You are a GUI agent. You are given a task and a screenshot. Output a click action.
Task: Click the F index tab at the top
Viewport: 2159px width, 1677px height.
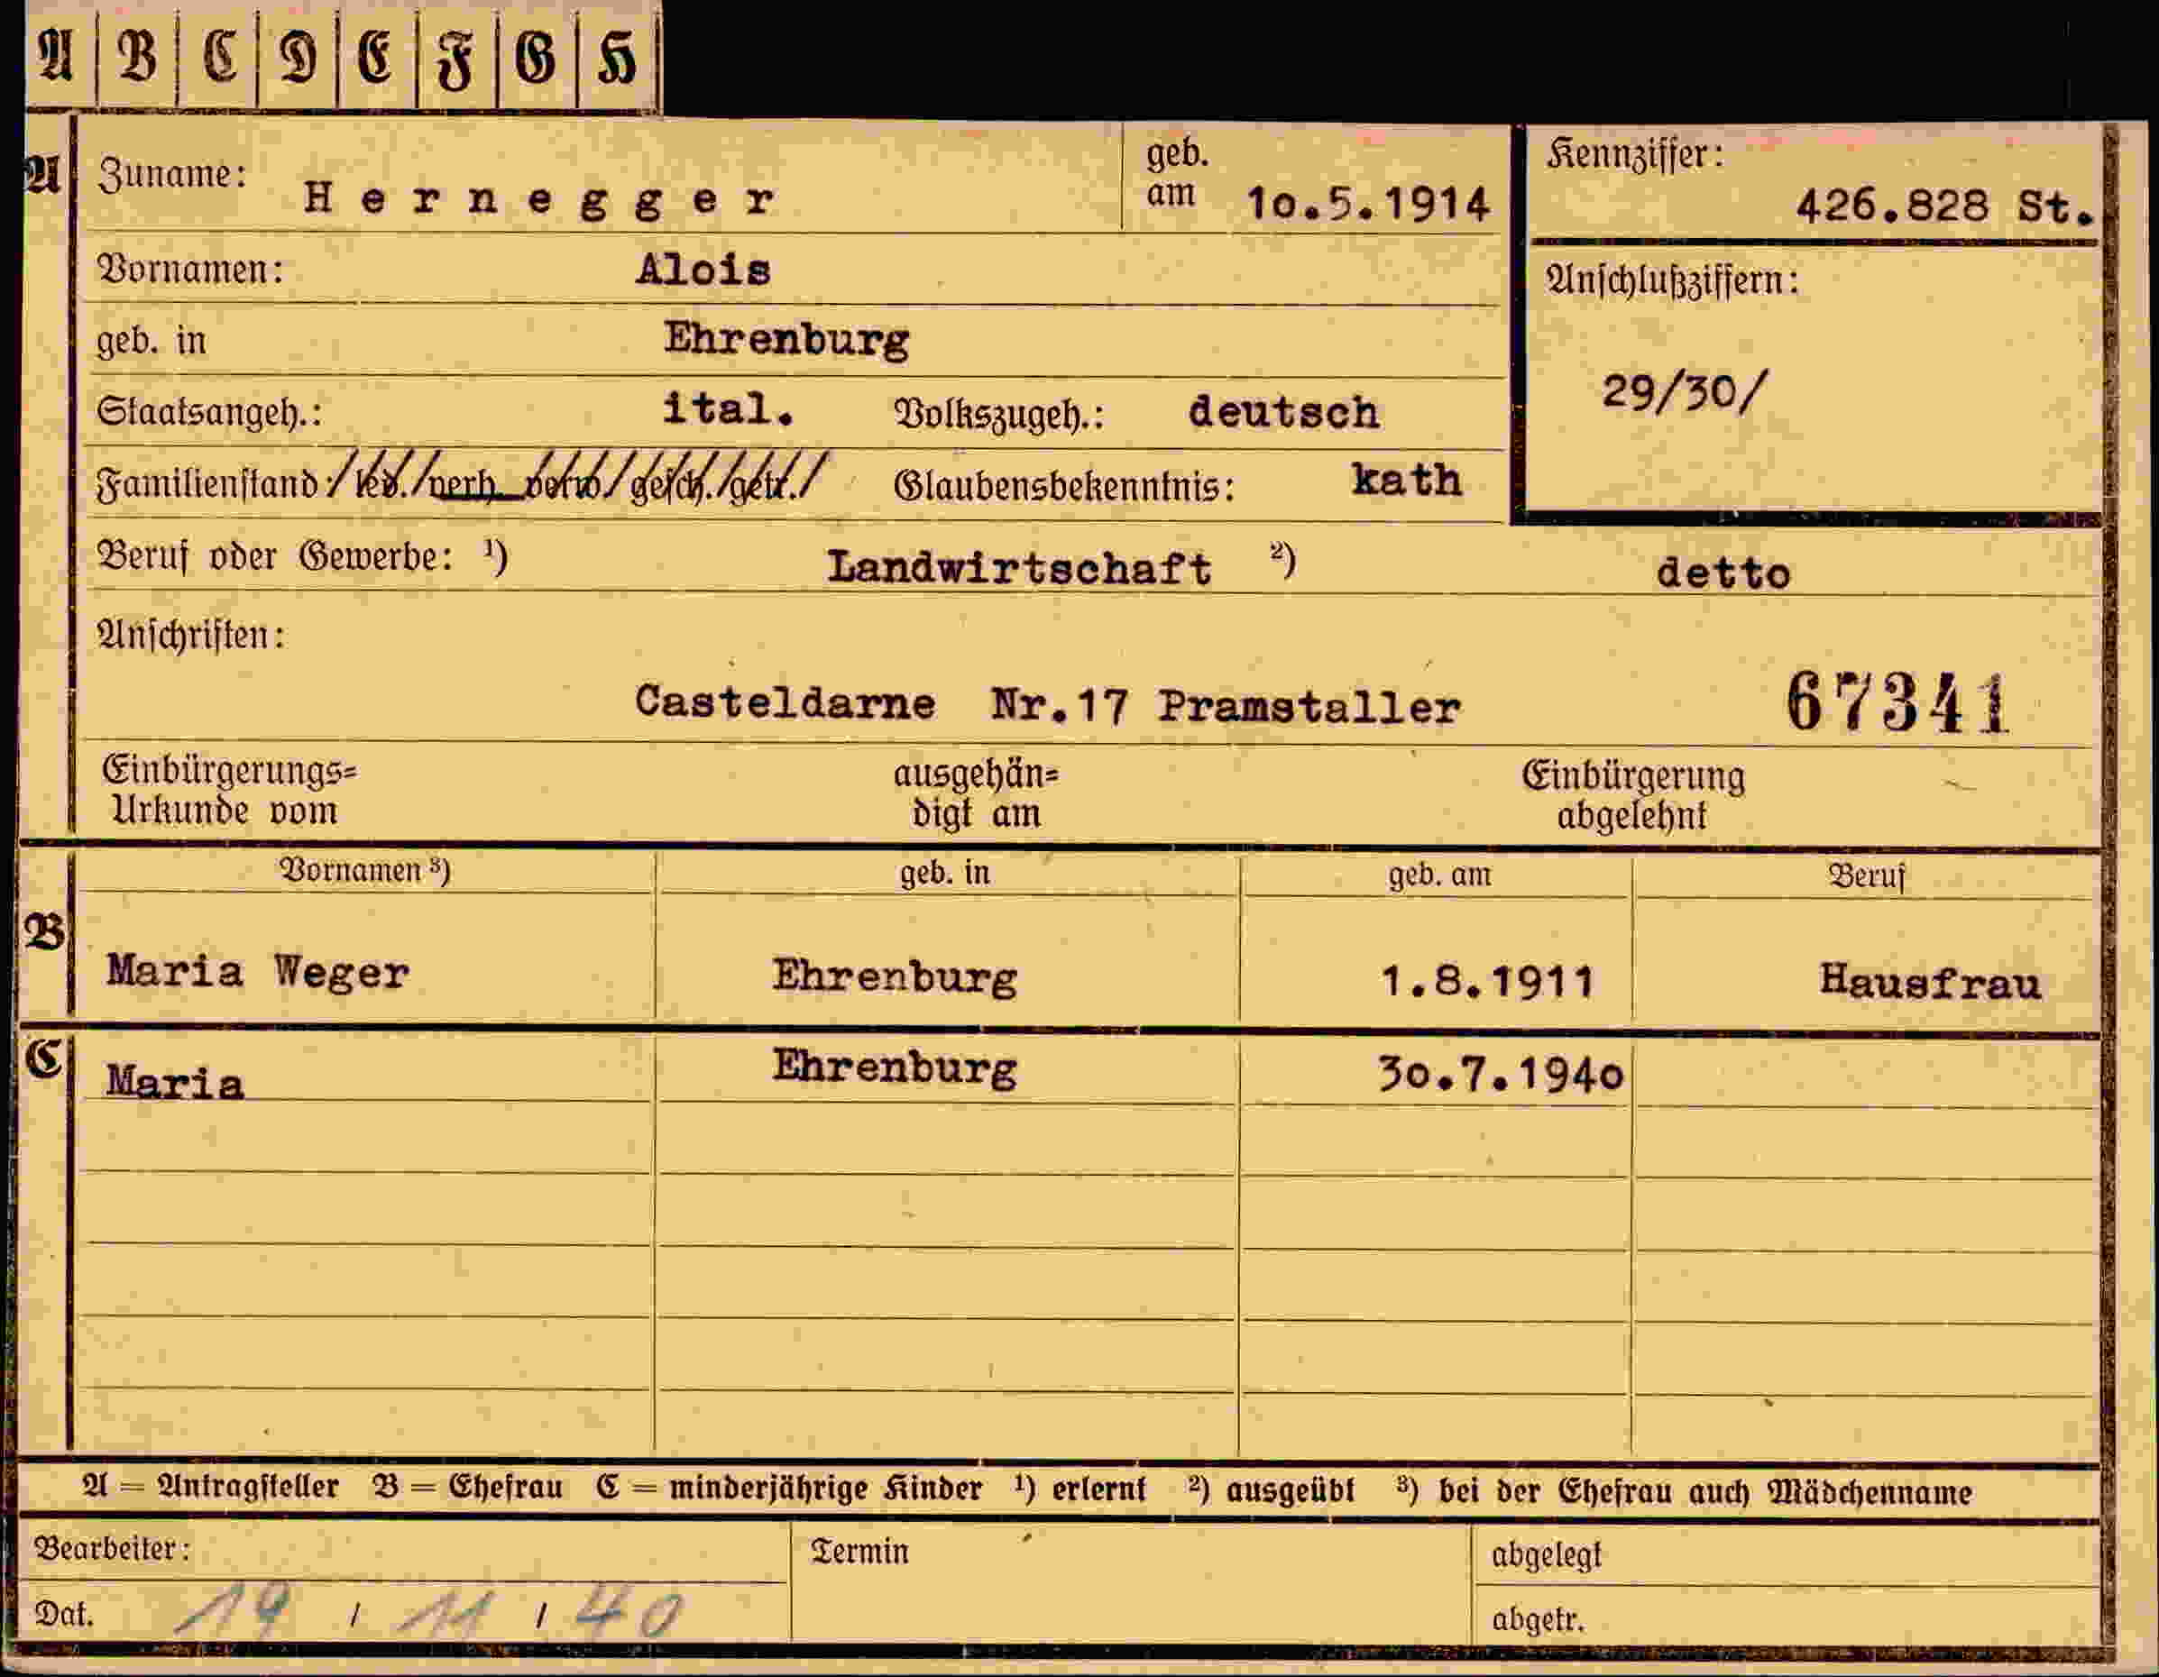tap(456, 58)
